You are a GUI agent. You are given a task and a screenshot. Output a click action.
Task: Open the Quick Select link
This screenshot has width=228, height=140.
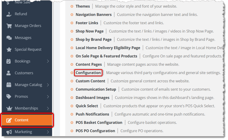[87, 106]
